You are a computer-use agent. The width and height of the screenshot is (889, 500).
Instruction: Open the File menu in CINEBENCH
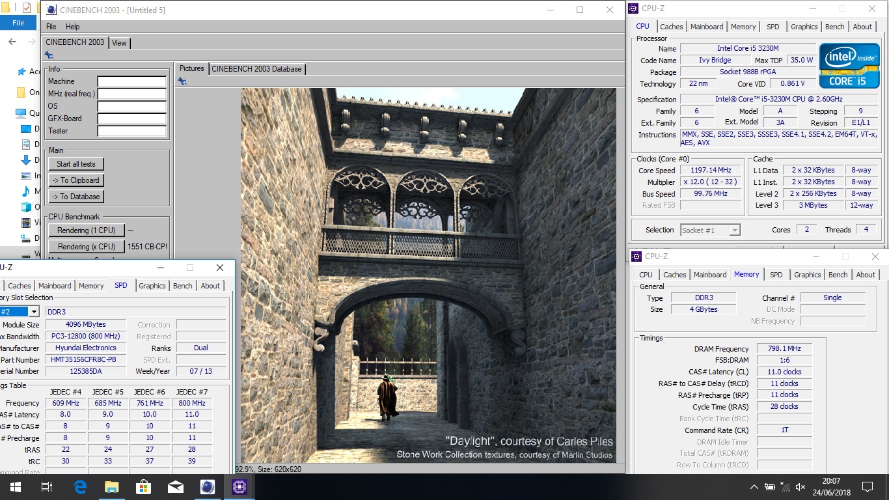tap(51, 27)
